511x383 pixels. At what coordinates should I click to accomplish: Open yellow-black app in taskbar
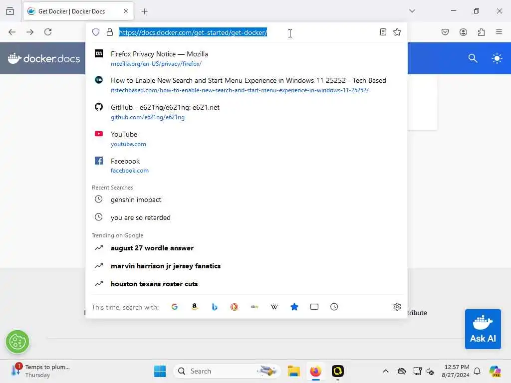pos(338,371)
